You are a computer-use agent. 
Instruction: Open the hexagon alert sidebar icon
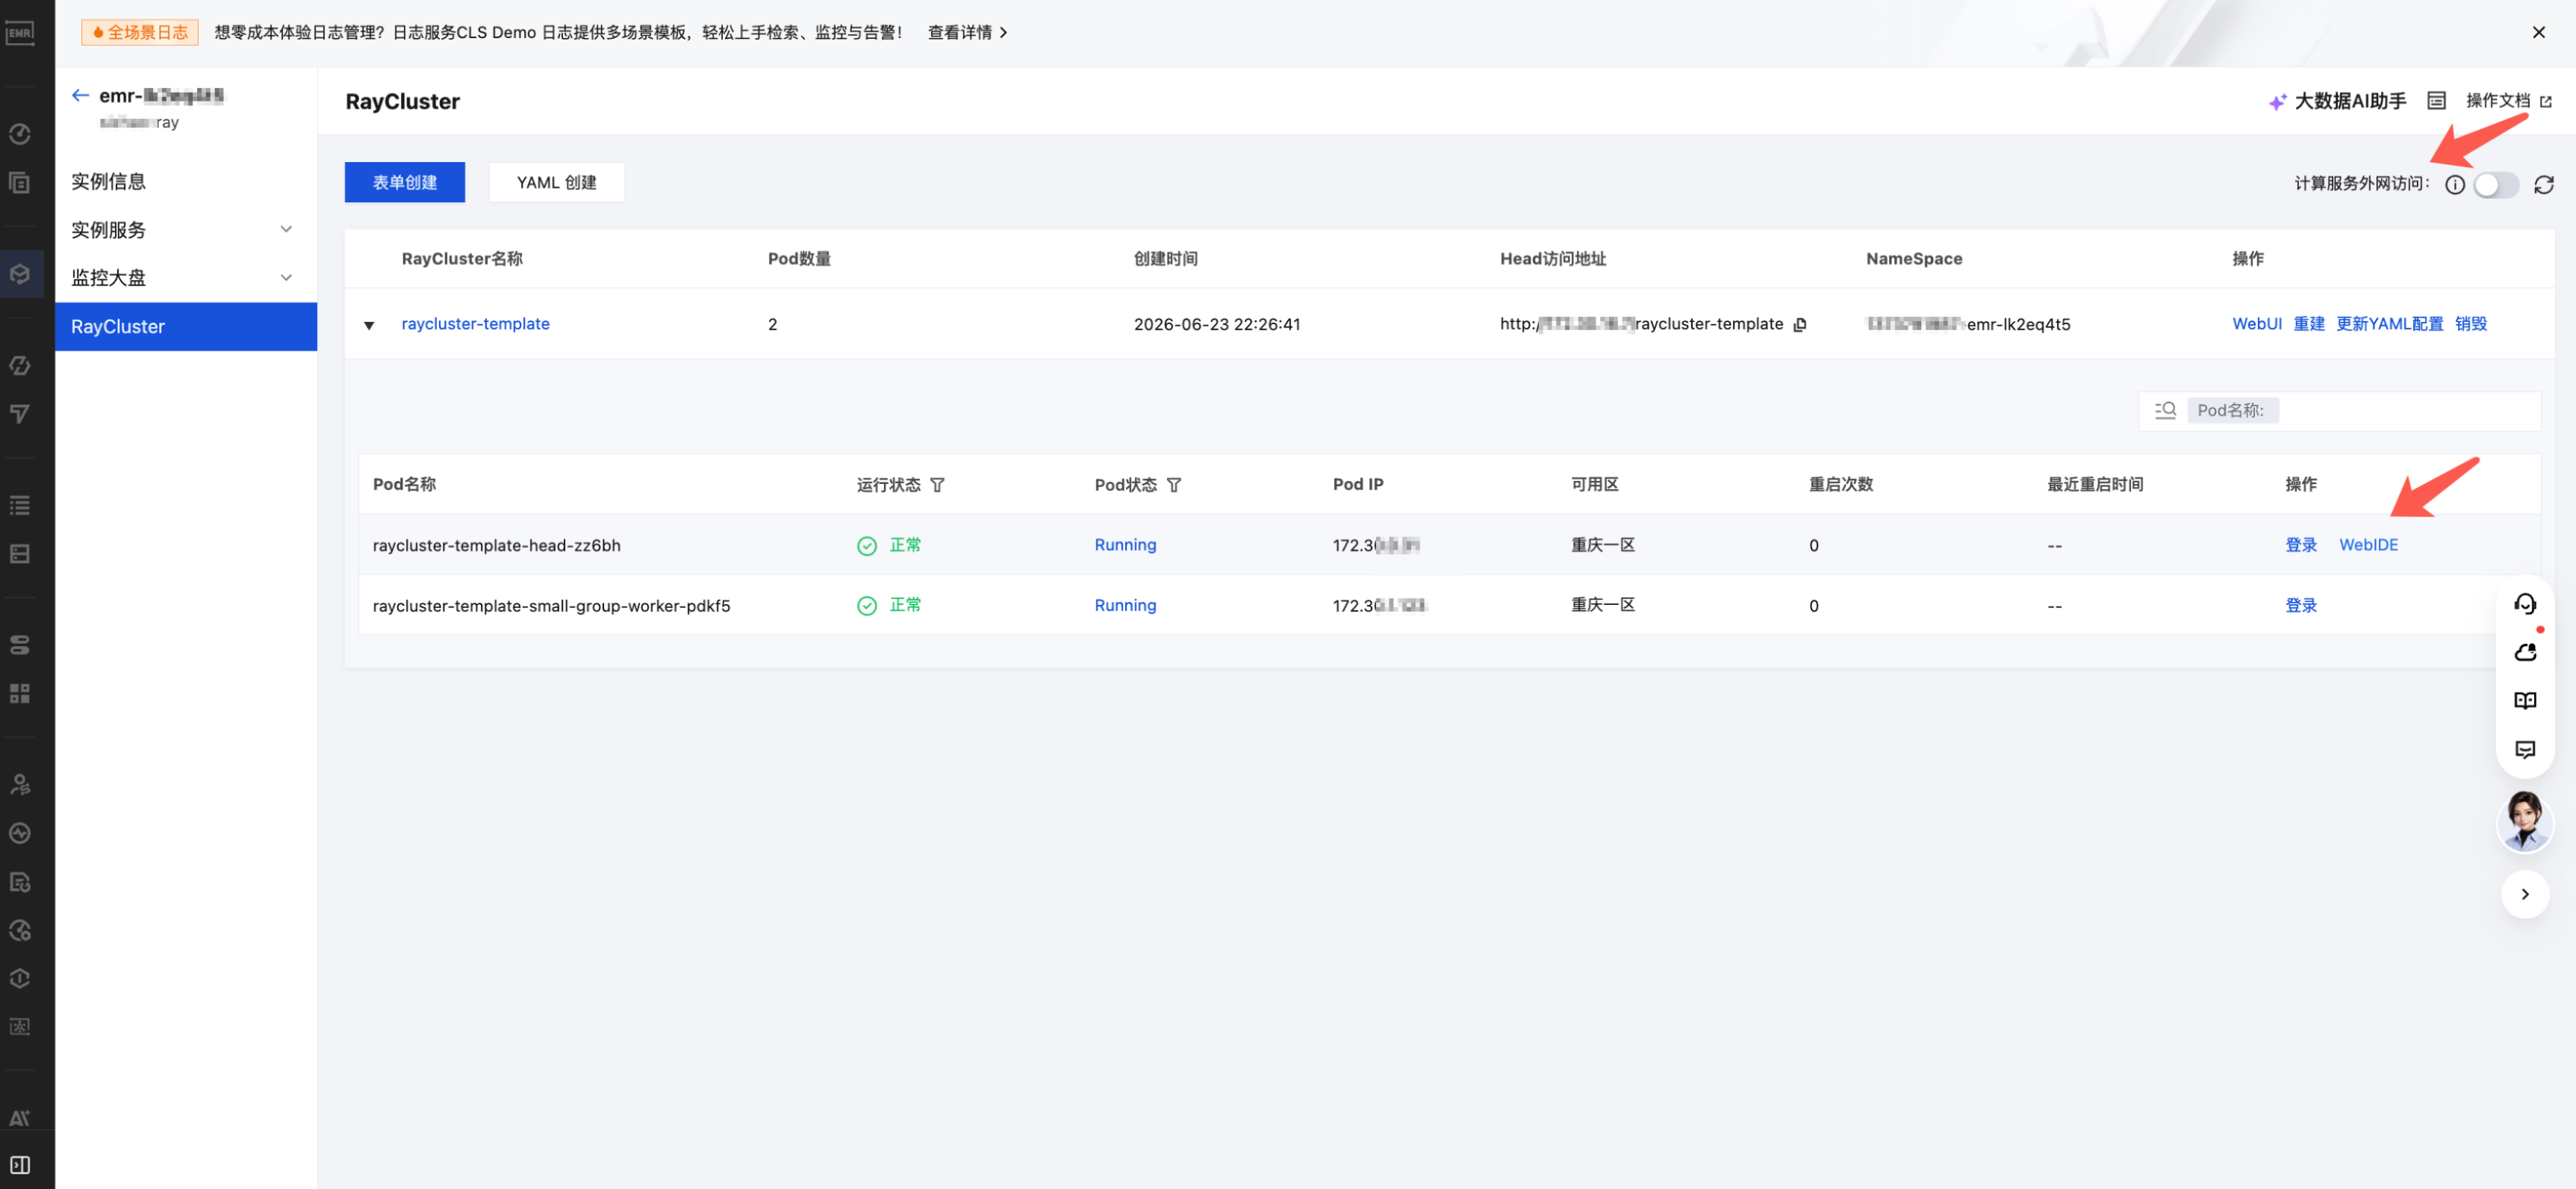pyautogui.click(x=20, y=978)
